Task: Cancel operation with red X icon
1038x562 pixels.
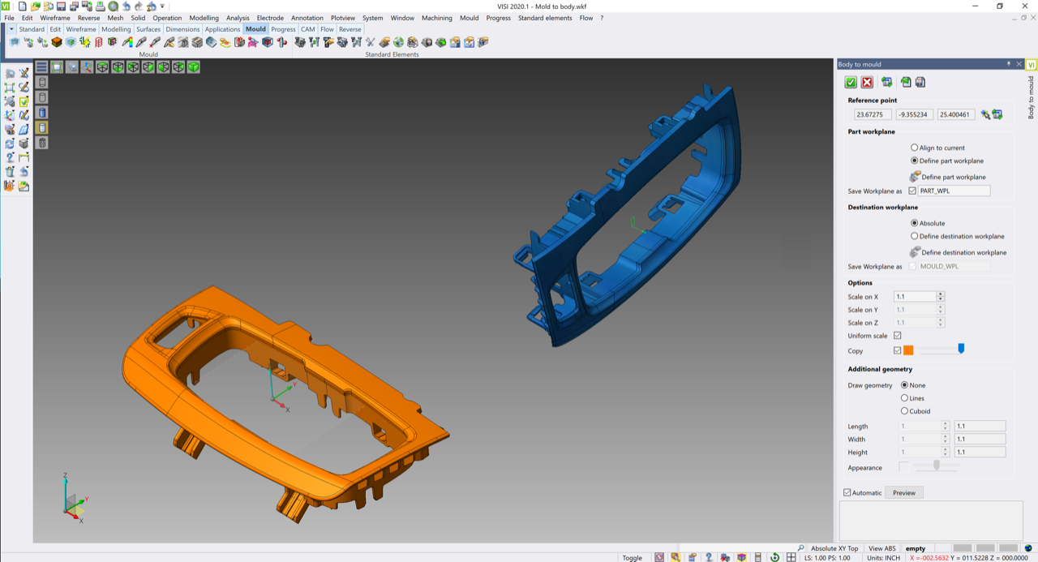Action: (x=867, y=82)
